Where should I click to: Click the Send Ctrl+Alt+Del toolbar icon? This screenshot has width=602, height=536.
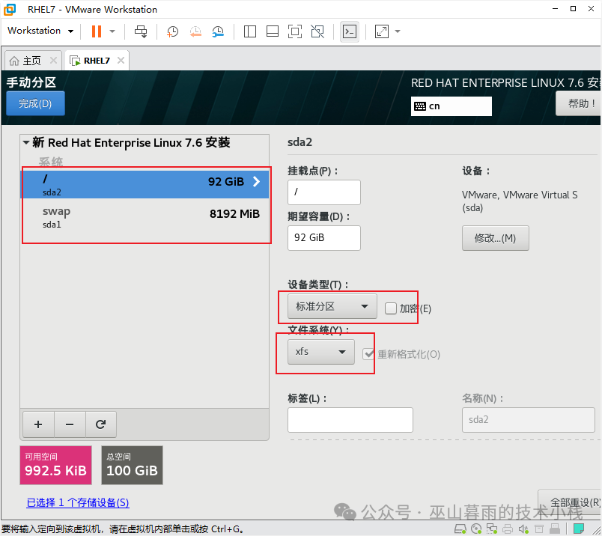[x=141, y=31]
